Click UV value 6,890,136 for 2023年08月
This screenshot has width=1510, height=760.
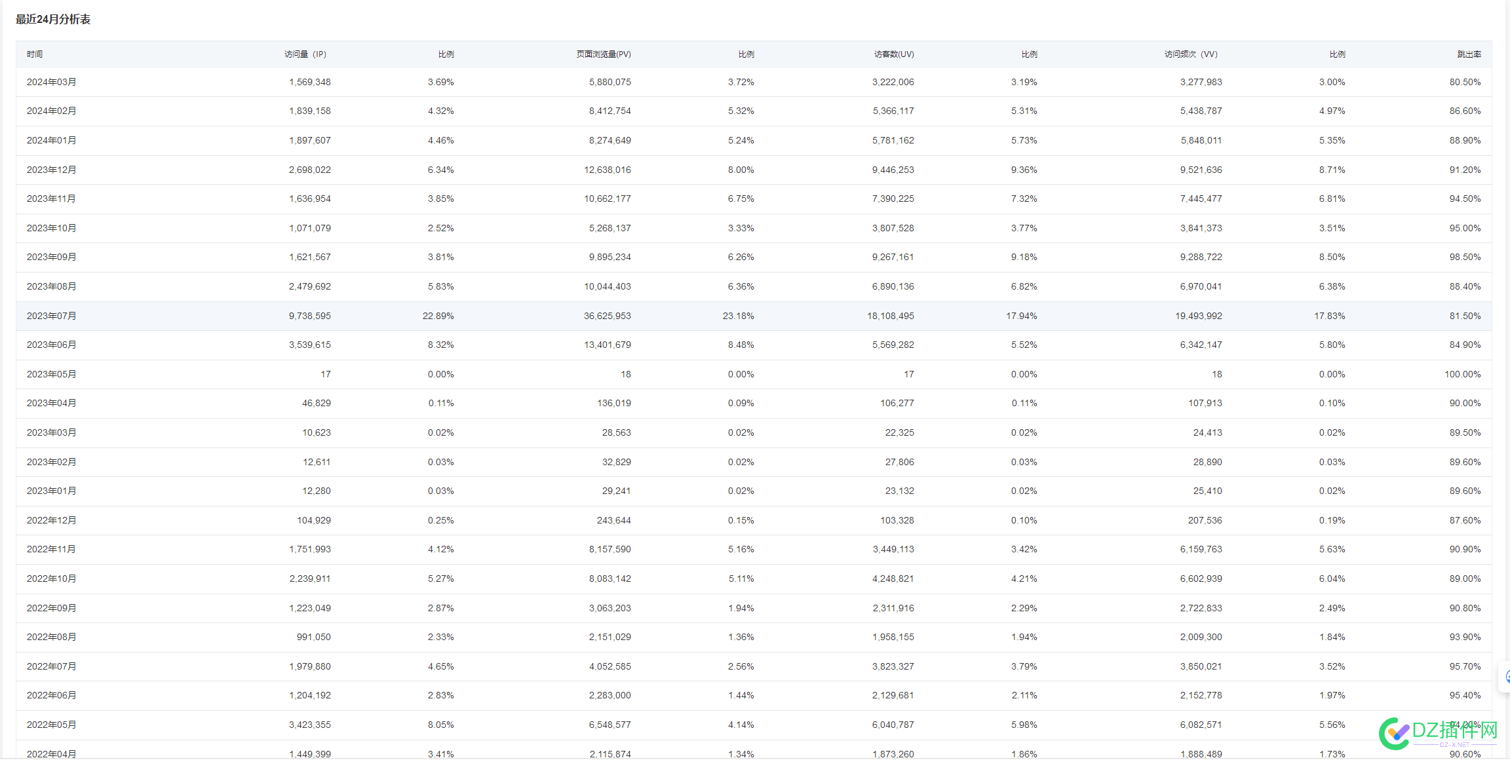pyautogui.click(x=893, y=286)
